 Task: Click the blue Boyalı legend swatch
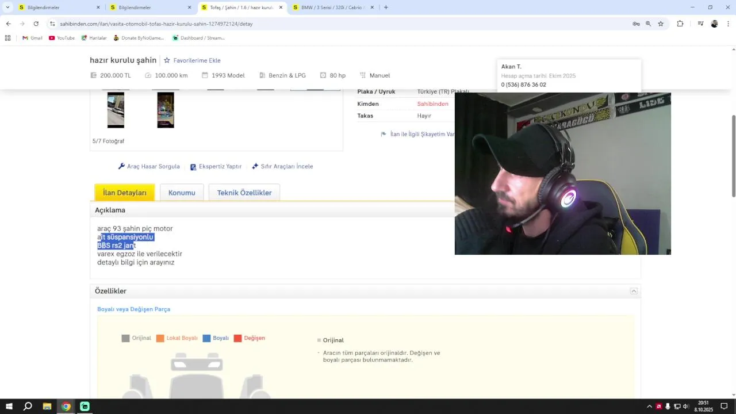[x=206, y=338]
